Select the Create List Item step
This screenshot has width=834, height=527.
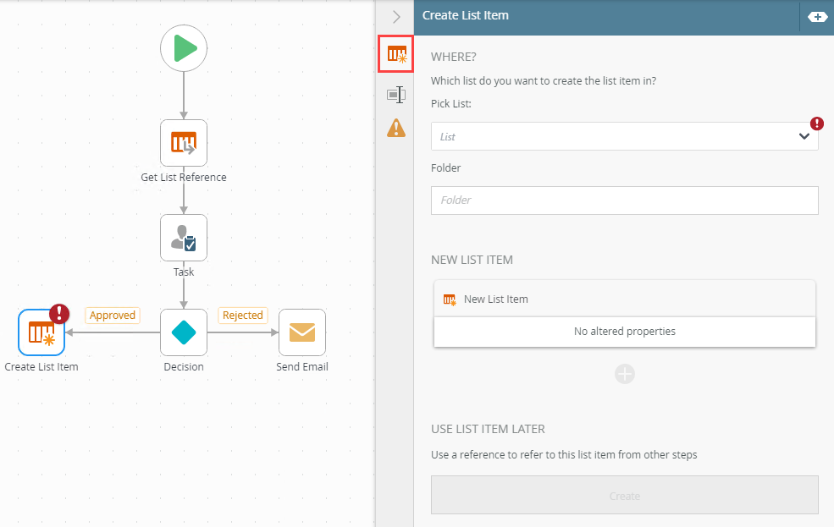click(x=41, y=332)
